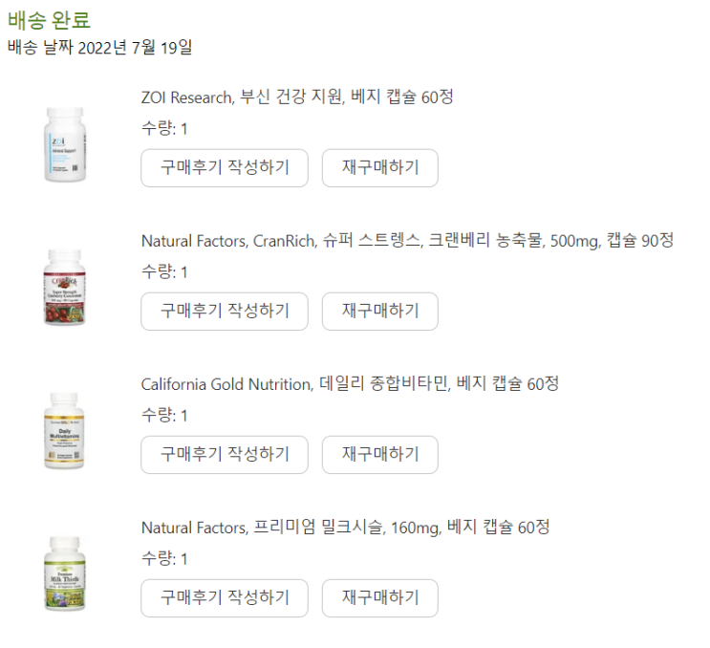Click the 수량: 1 label under 밀크시슬

pyautogui.click(x=164, y=558)
